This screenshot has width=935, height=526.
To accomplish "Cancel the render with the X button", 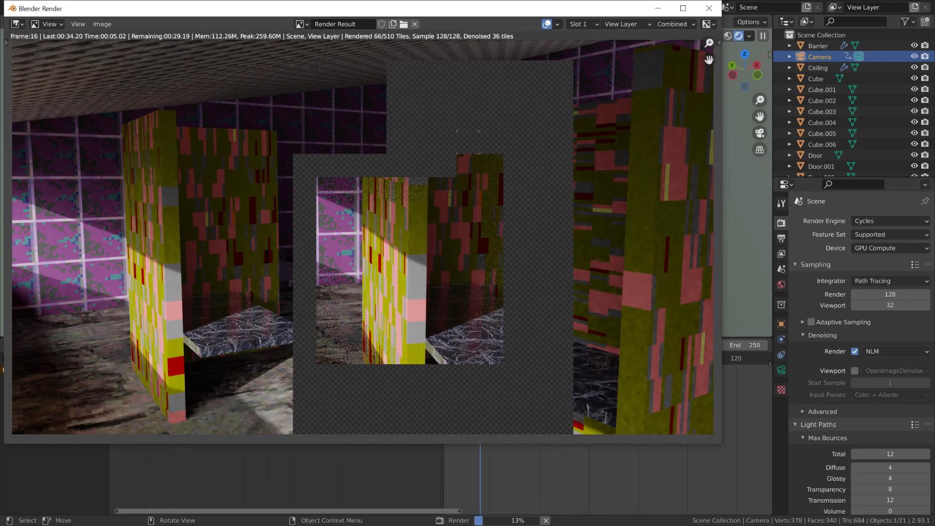I will click(x=546, y=520).
